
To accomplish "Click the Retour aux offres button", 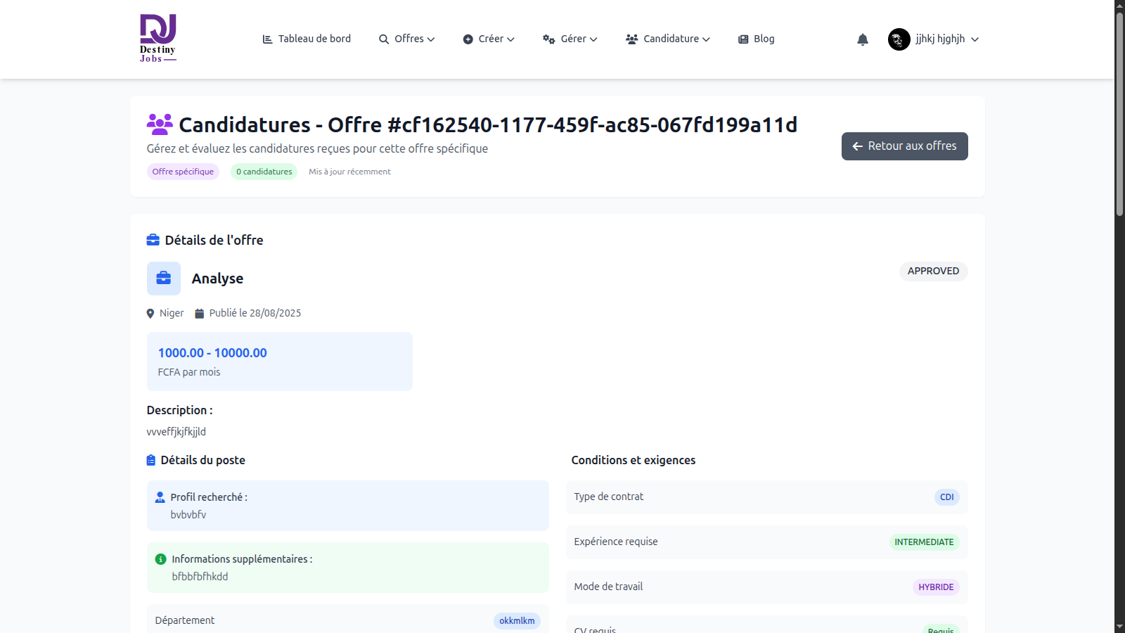I will (x=905, y=146).
